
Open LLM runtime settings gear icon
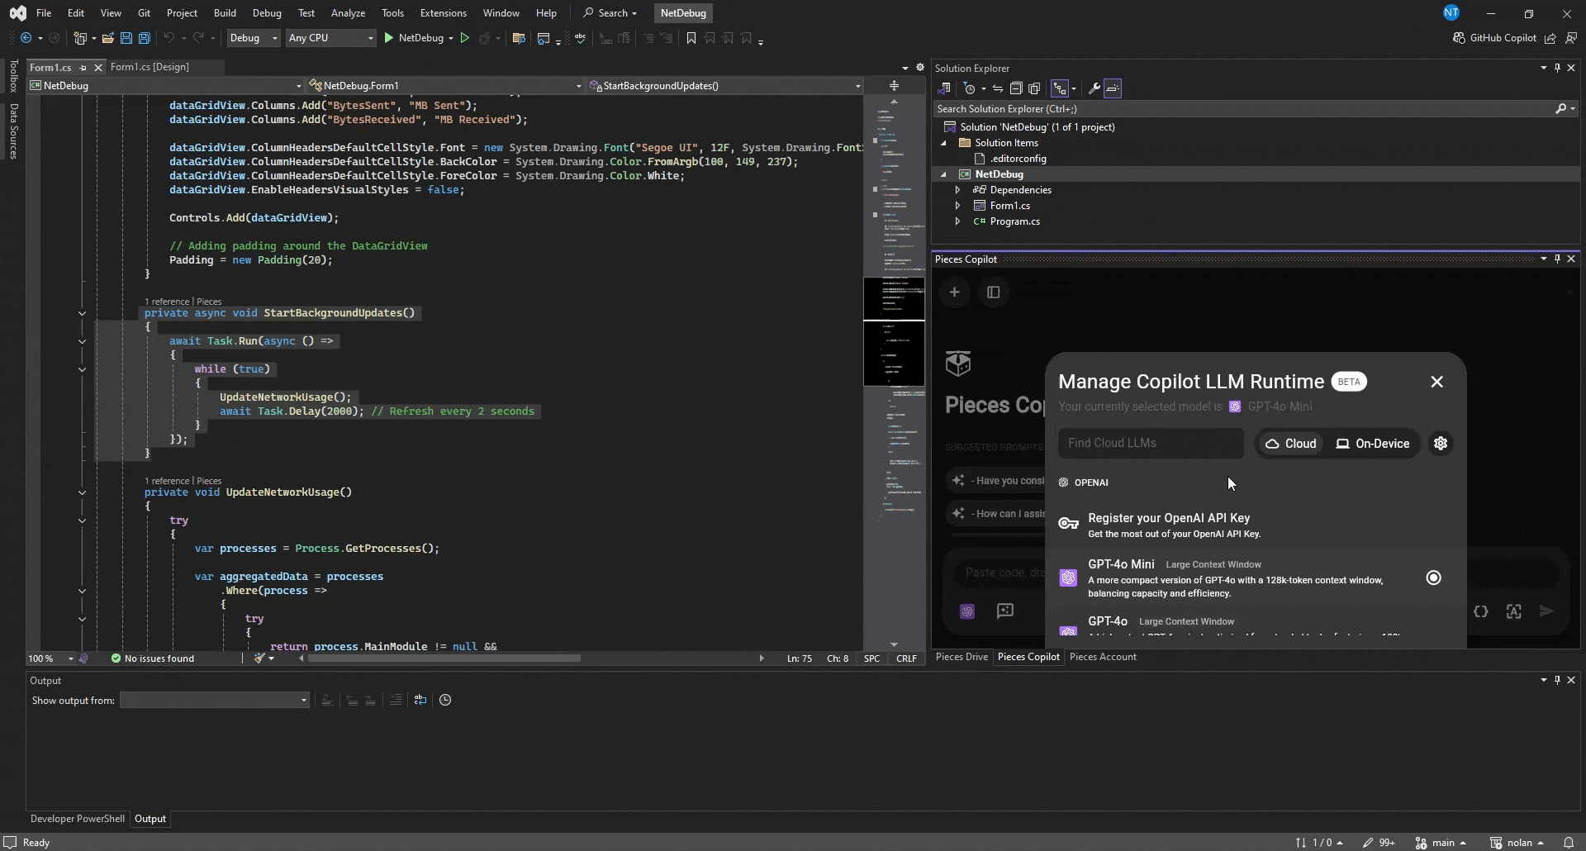[1441, 444]
